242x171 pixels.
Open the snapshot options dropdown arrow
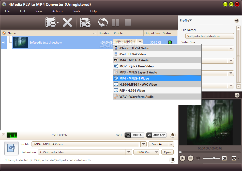click(x=239, y=158)
